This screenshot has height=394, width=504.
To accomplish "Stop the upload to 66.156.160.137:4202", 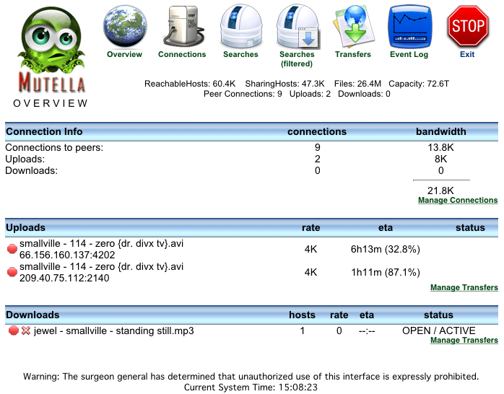I will tap(12, 249).
